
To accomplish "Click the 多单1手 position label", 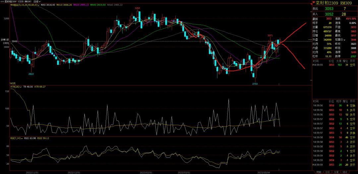I will [x=5, y=40].
